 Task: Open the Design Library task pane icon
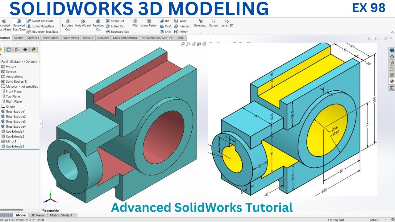(x=392, y=63)
